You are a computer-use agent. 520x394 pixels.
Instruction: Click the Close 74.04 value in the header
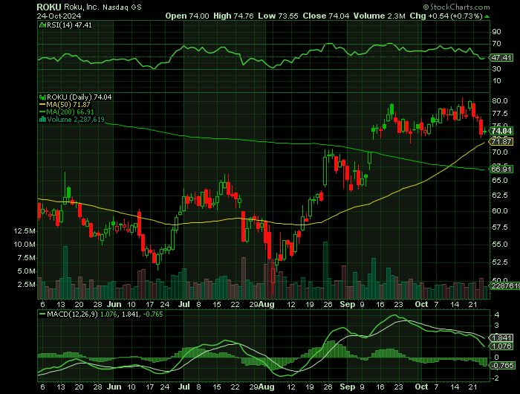[x=326, y=16]
